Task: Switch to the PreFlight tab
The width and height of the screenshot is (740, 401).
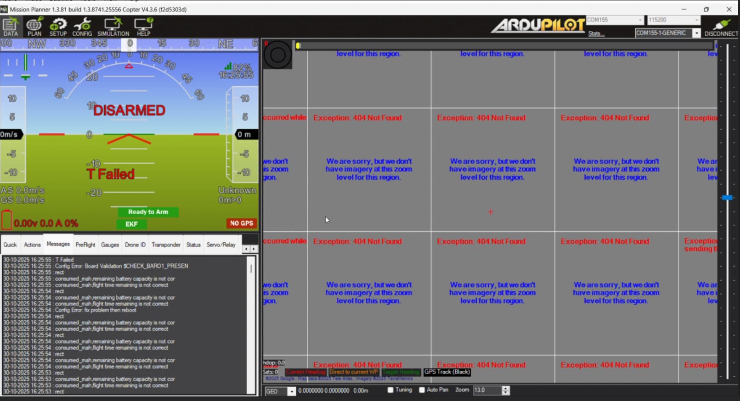Action: point(85,245)
